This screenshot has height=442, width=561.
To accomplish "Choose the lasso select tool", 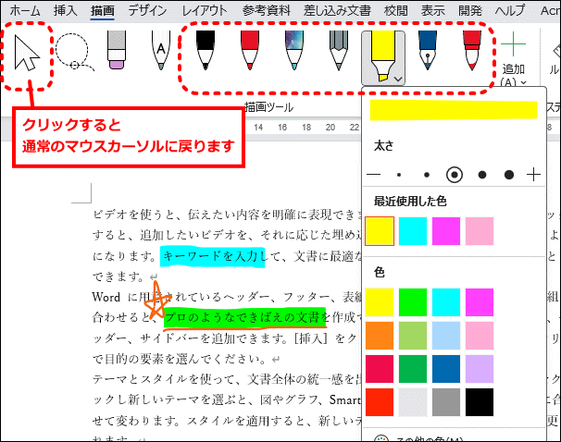I will pyautogui.click(x=73, y=52).
